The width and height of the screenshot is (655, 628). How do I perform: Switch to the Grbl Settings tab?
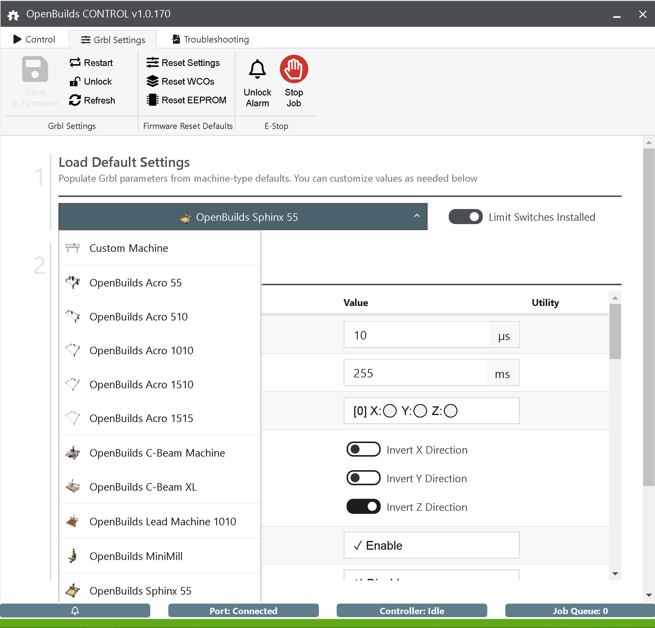pos(113,40)
